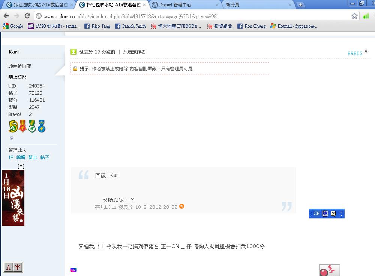Click the browser back arrow
This screenshot has width=375, height=276.
(6, 16)
